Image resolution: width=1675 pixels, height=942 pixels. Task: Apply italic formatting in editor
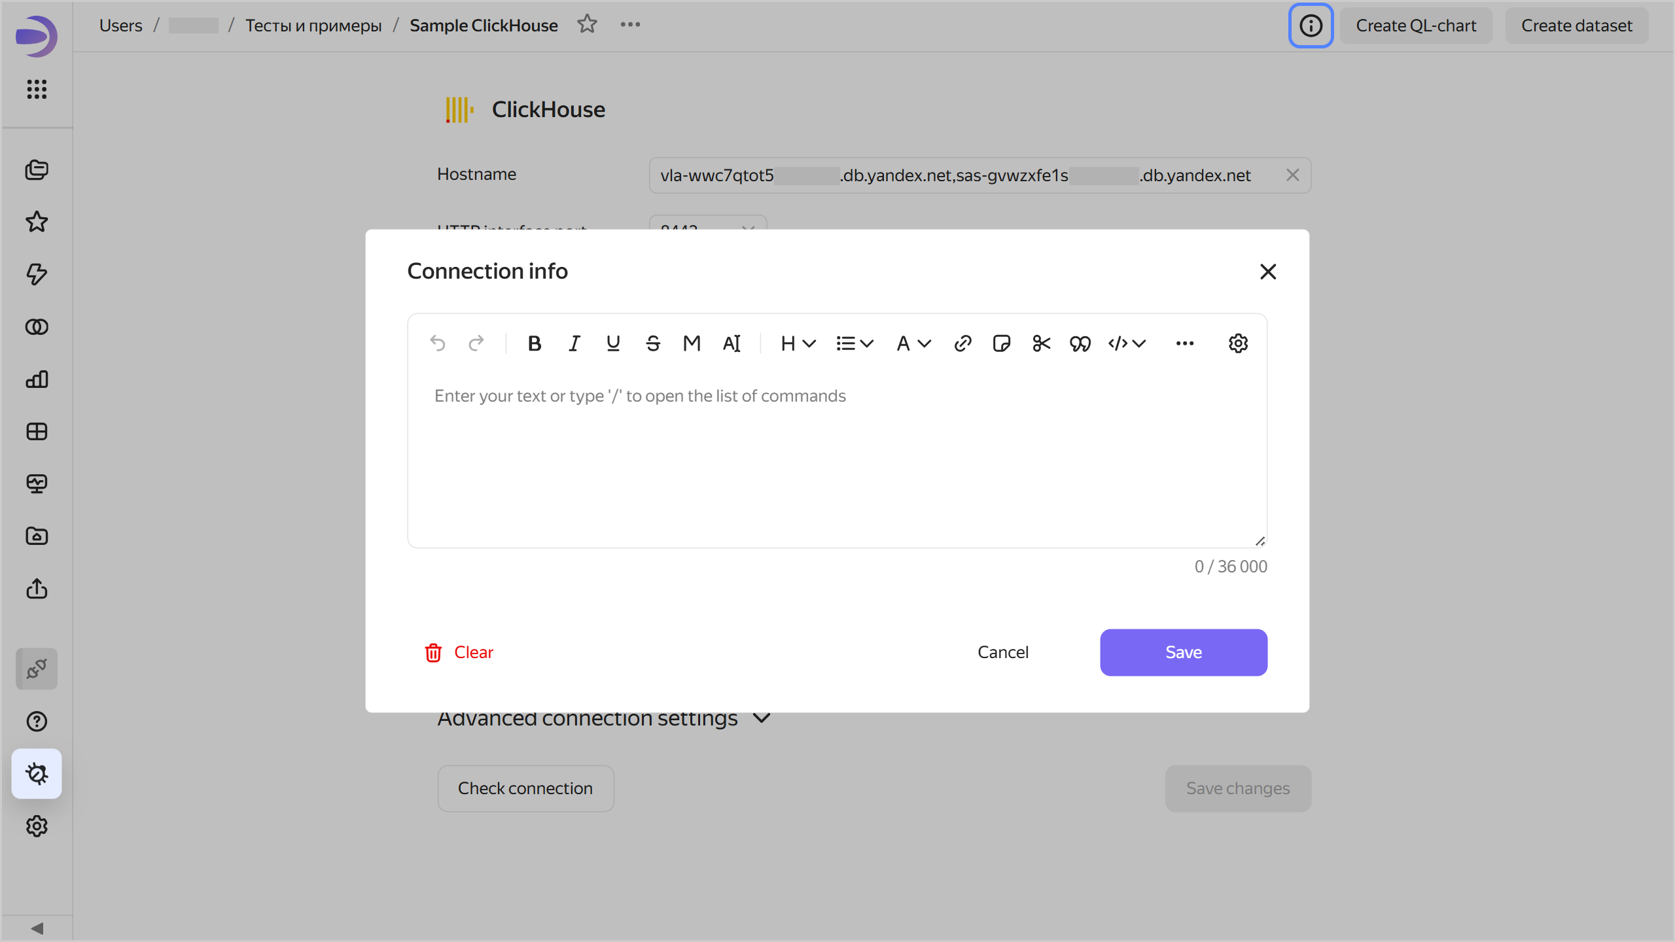(574, 343)
